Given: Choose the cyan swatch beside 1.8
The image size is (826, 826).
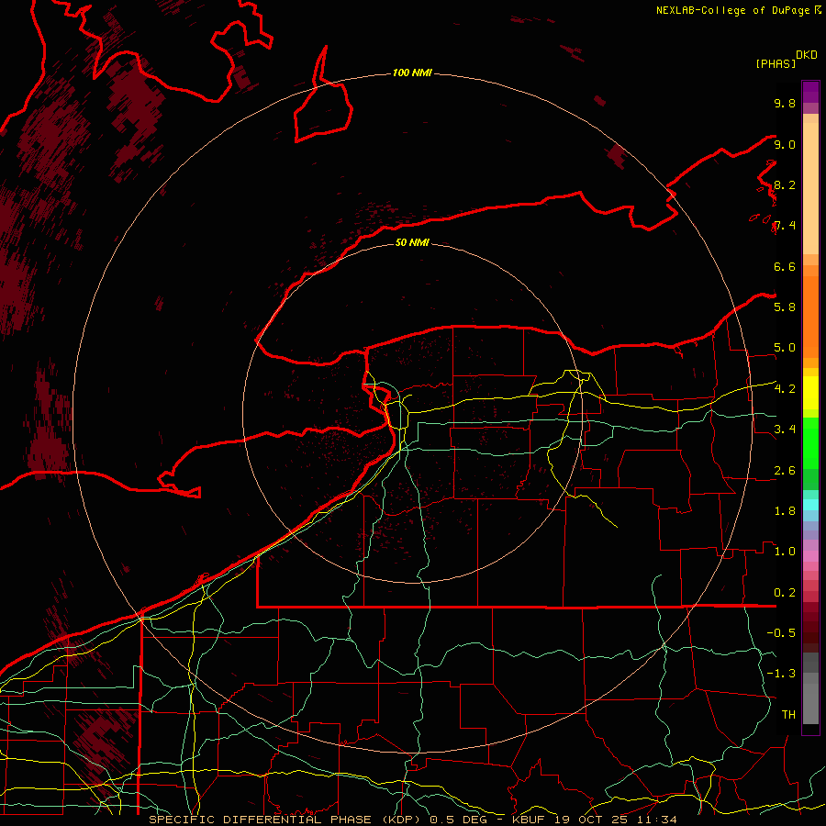Looking at the screenshot, I should pos(810,504).
